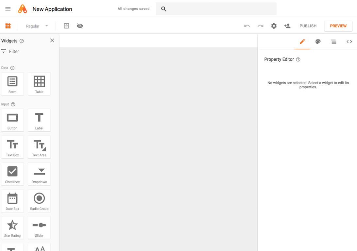Focus the top search field
Image resolution: width=357 pixels, height=251 pixels.
point(216,9)
